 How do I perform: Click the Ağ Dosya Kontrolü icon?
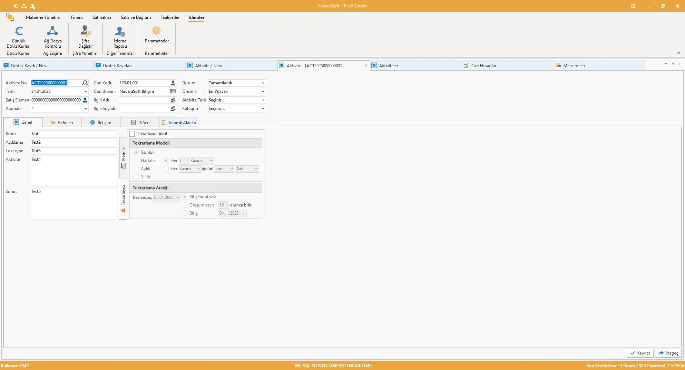click(53, 31)
